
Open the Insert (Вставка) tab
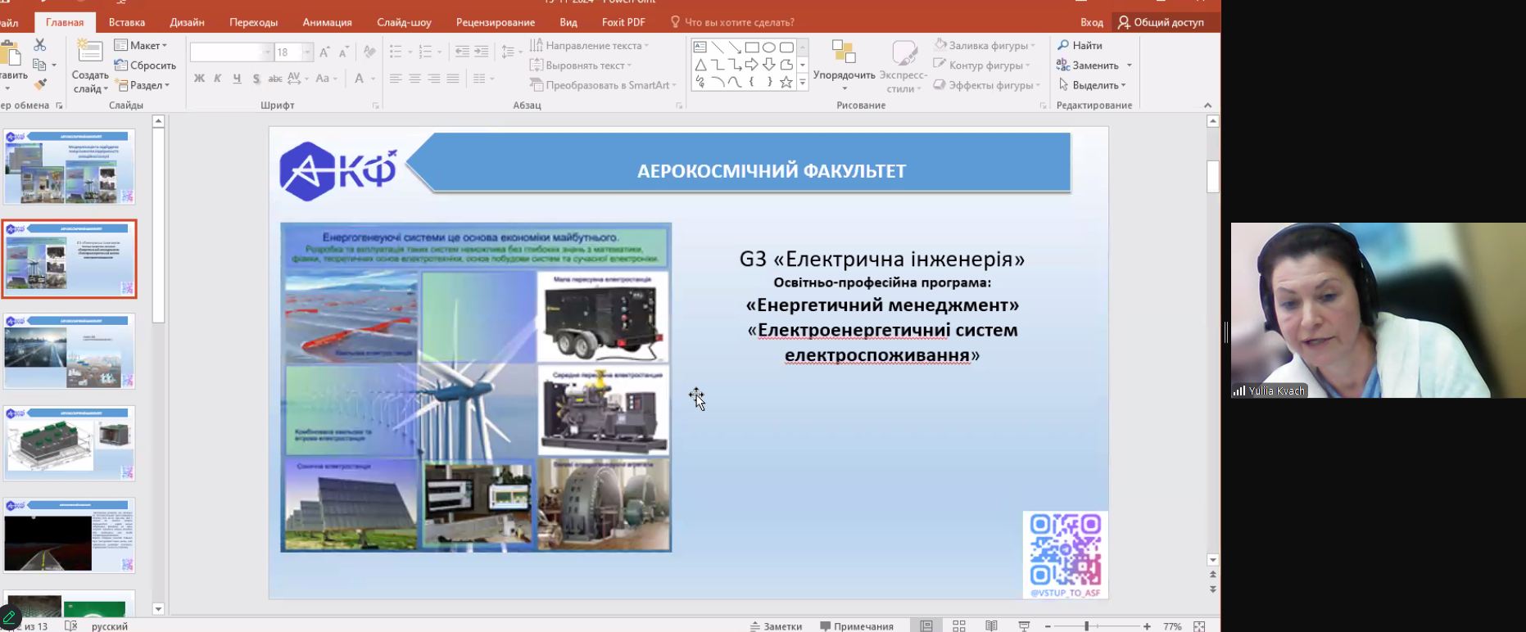[x=126, y=22]
